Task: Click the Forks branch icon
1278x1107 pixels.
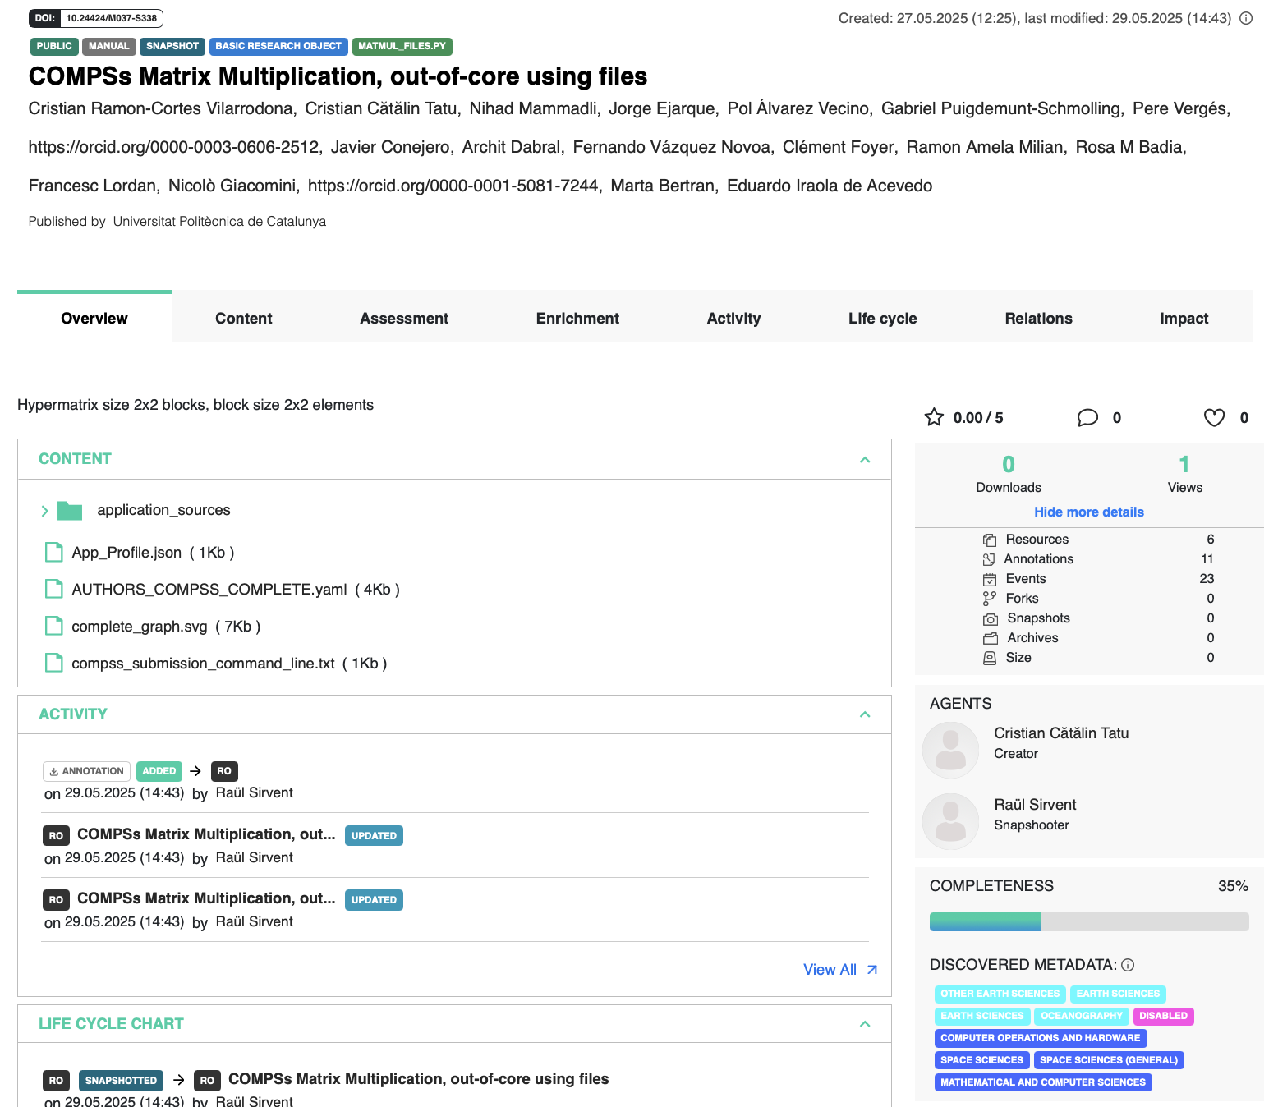Action: click(990, 599)
